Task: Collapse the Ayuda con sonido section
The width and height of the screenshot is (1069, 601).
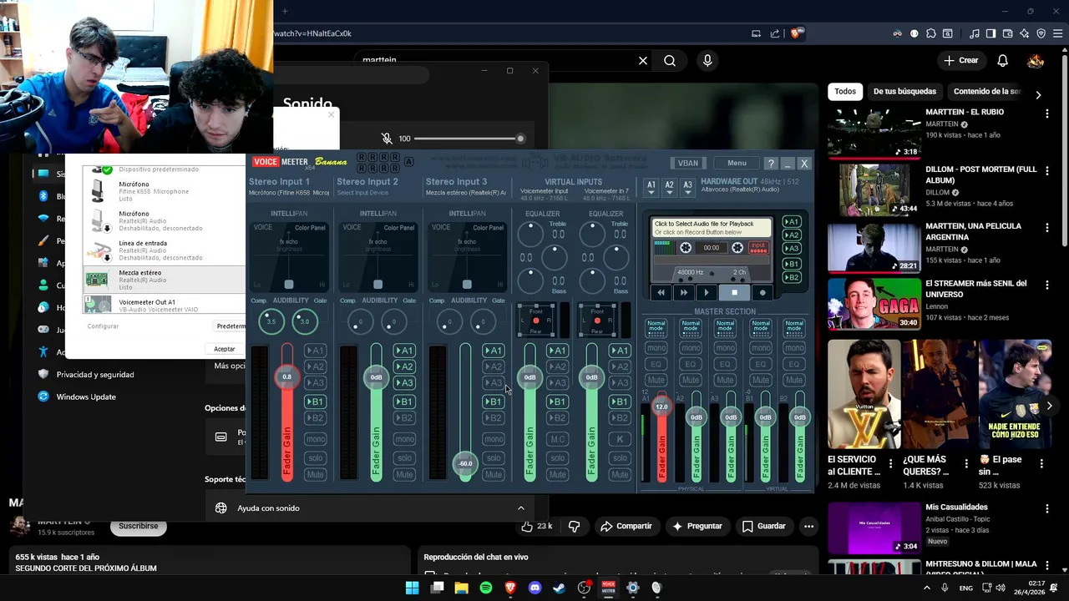Action: click(x=521, y=508)
